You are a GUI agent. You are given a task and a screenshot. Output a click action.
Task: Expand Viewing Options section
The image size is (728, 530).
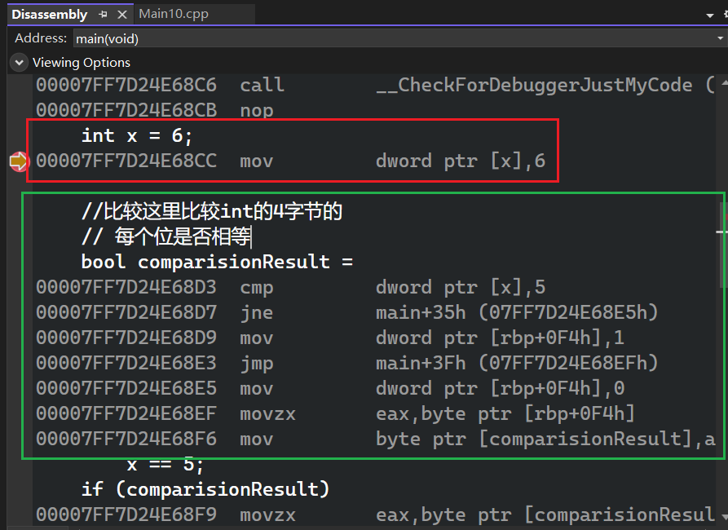coord(19,63)
